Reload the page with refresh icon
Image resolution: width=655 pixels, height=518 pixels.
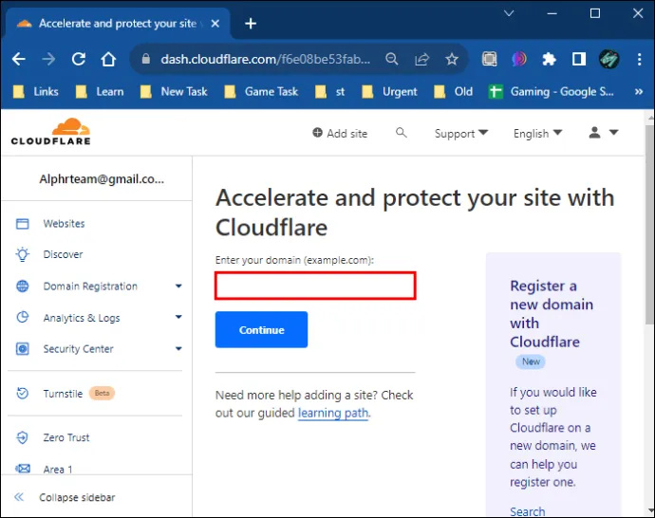79,59
